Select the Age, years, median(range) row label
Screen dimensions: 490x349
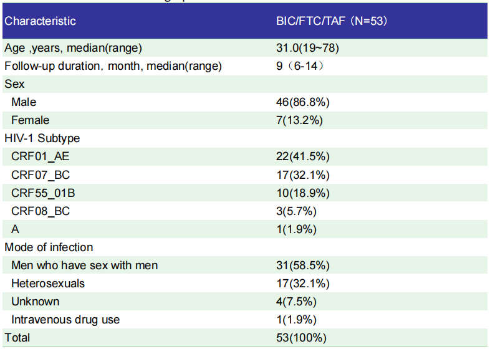click(74, 48)
